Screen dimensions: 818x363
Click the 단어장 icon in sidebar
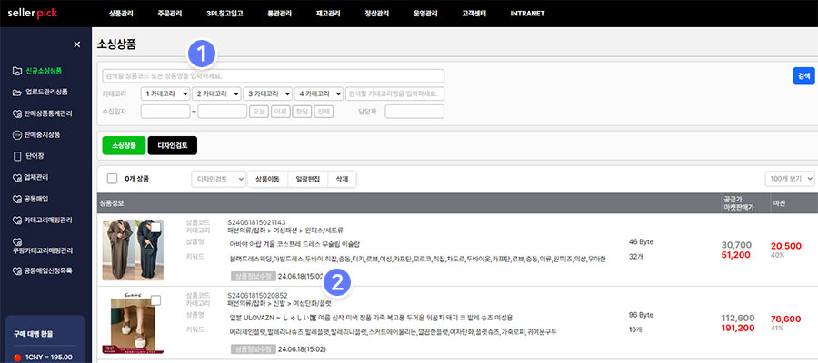(x=16, y=156)
